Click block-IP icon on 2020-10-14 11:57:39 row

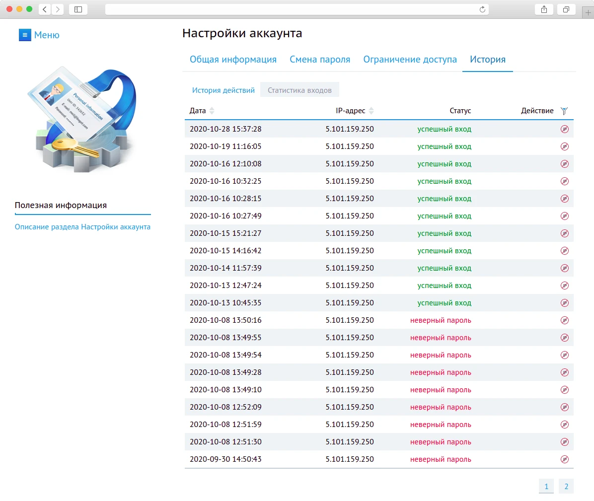pyautogui.click(x=564, y=268)
